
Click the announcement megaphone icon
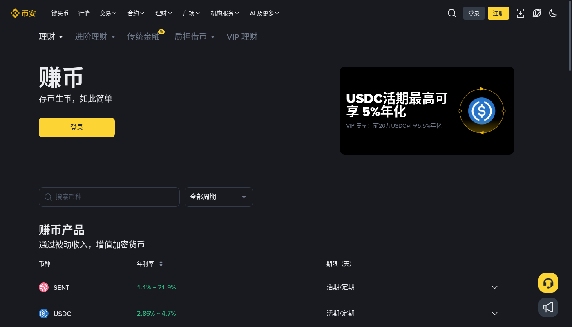[548, 307]
